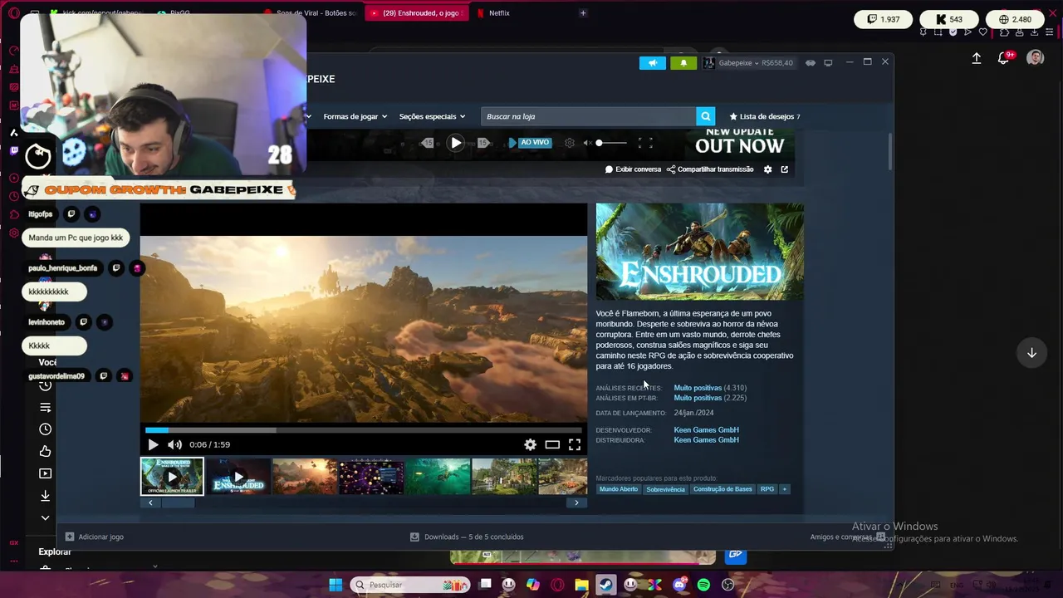Collapse YouTube sidebar section chevron

pyautogui.click(x=46, y=518)
